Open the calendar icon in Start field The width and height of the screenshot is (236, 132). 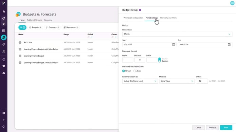tap(174, 45)
